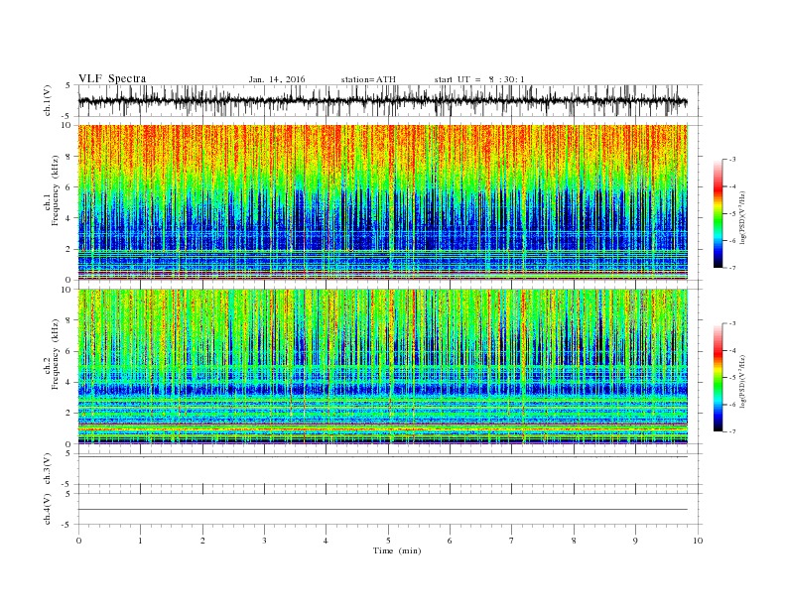Select the "start UT = 8:30:1" text
The width and height of the screenshot is (786, 607).
click(479, 79)
